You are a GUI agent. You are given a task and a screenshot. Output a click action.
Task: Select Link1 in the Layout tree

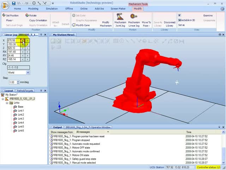pyautogui.click(x=19, y=111)
